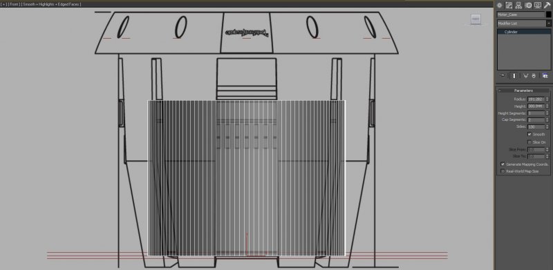Open the Front viewport label menu
This screenshot has width=553, height=270.
[14, 4]
